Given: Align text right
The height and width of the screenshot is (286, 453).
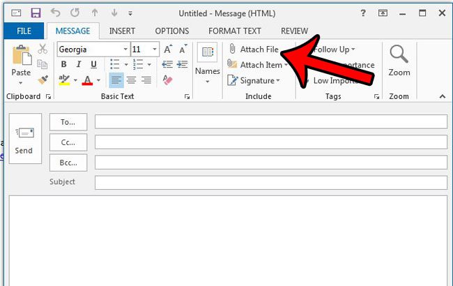Looking at the screenshot, I should tap(146, 80).
